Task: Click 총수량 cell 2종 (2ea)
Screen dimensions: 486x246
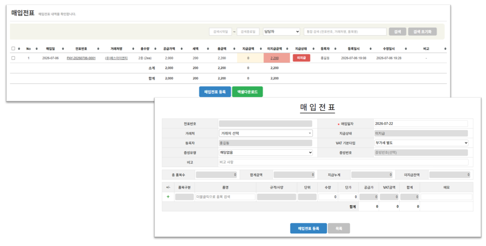Action: click(x=145, y=58)
